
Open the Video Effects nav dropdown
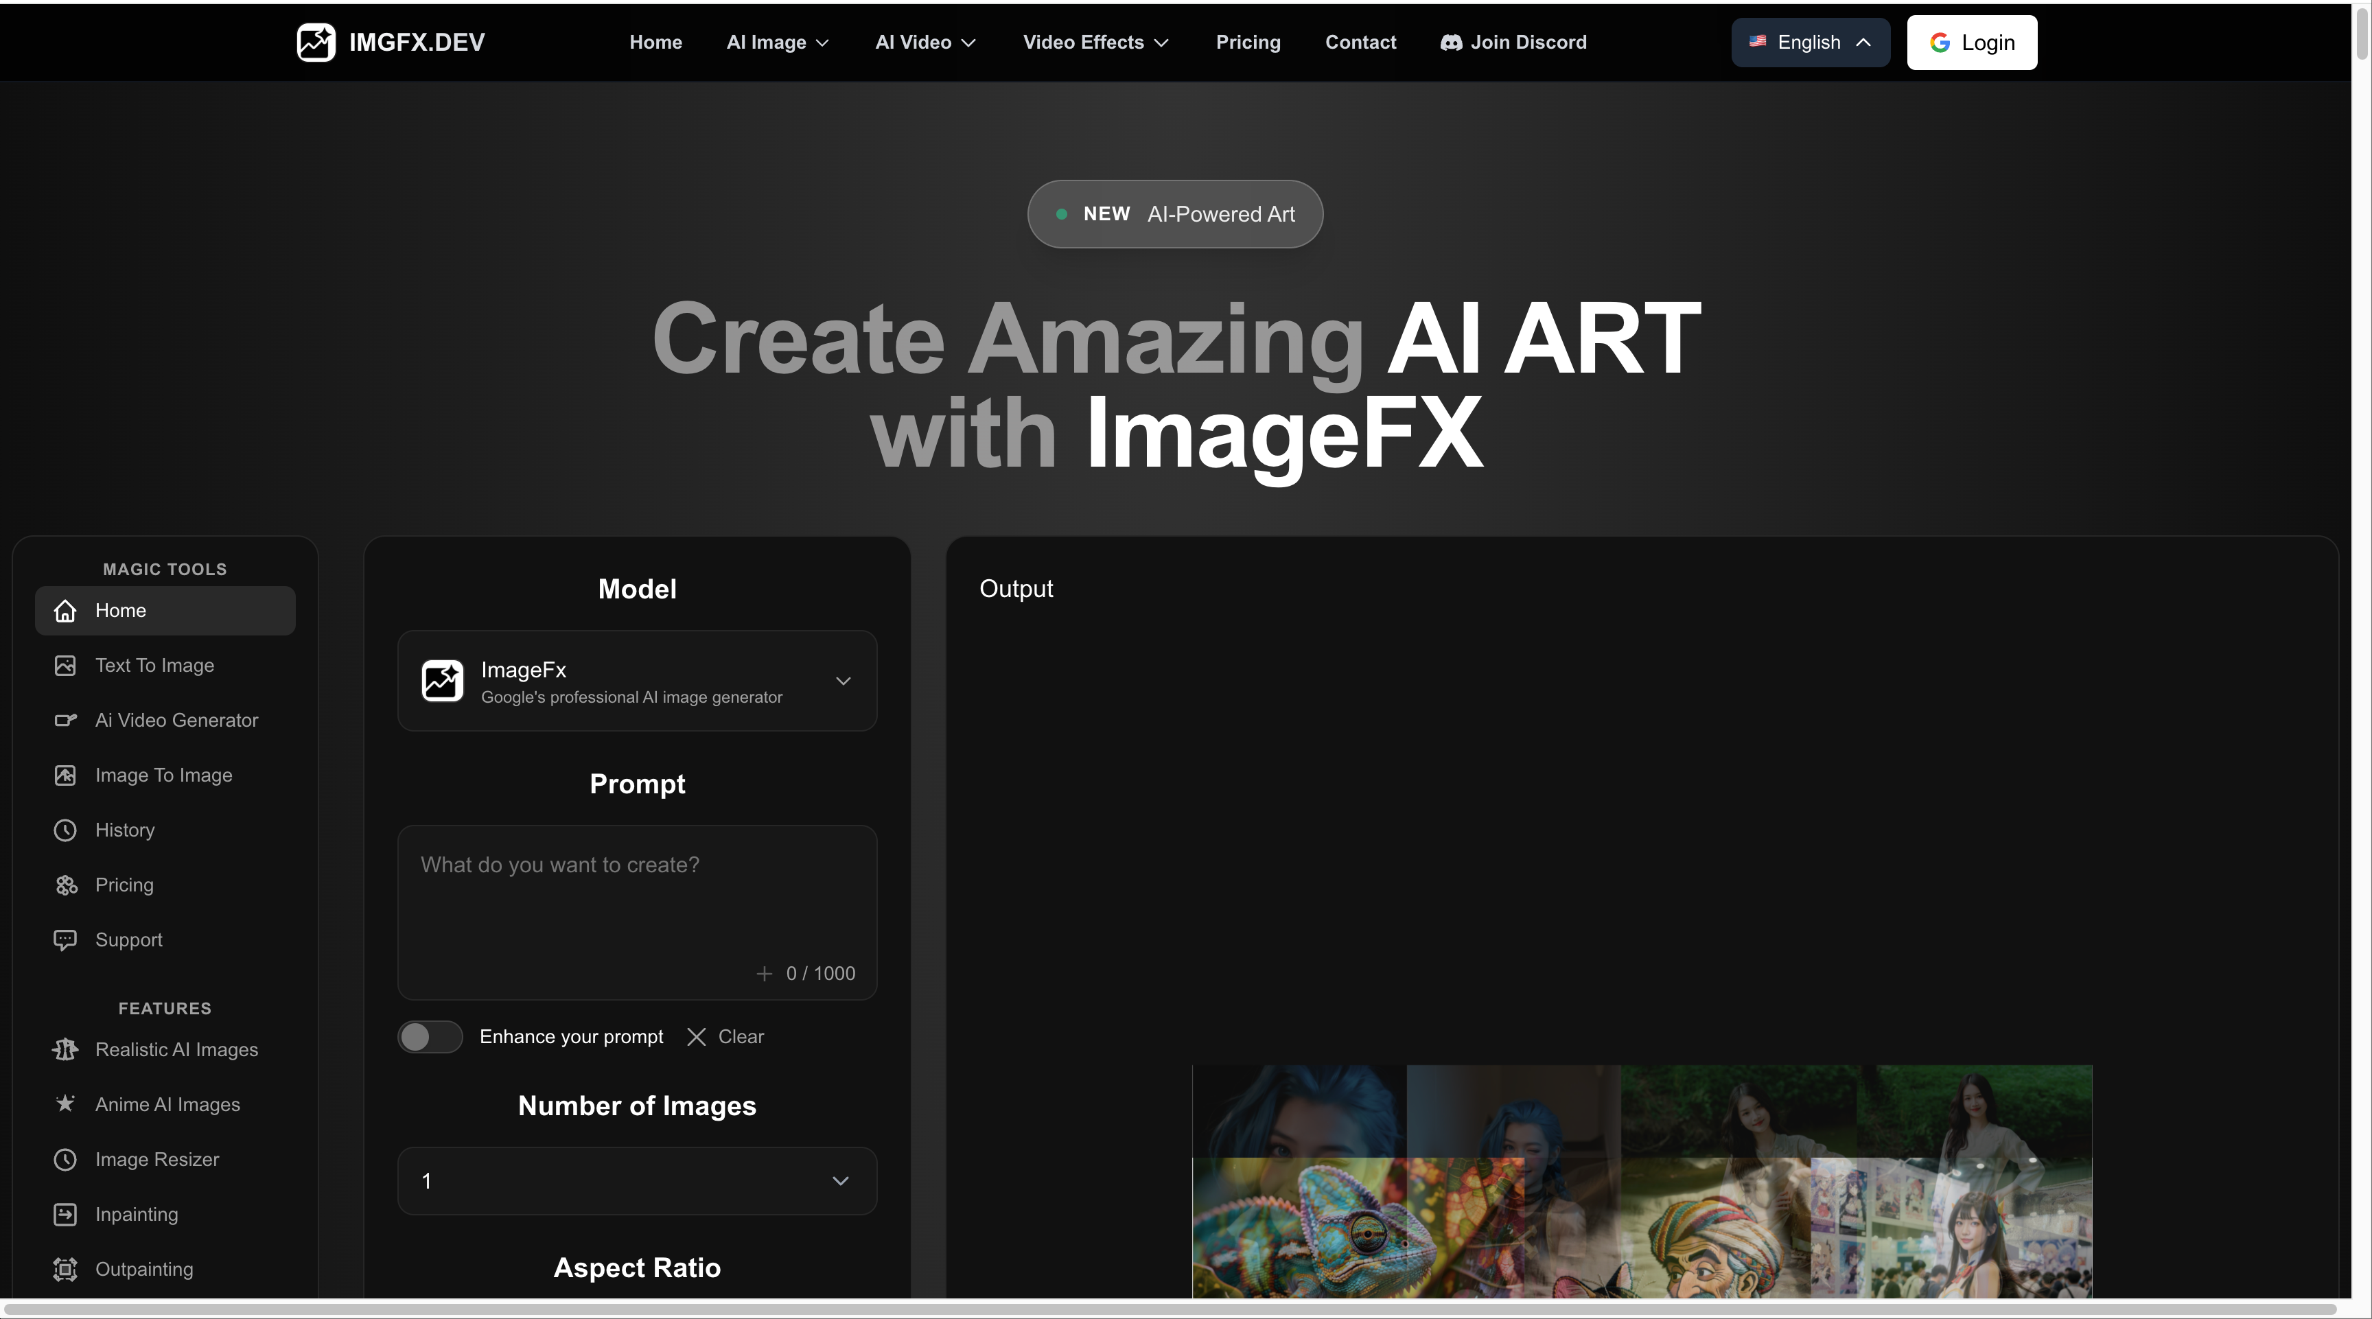tap(1096, 43)
